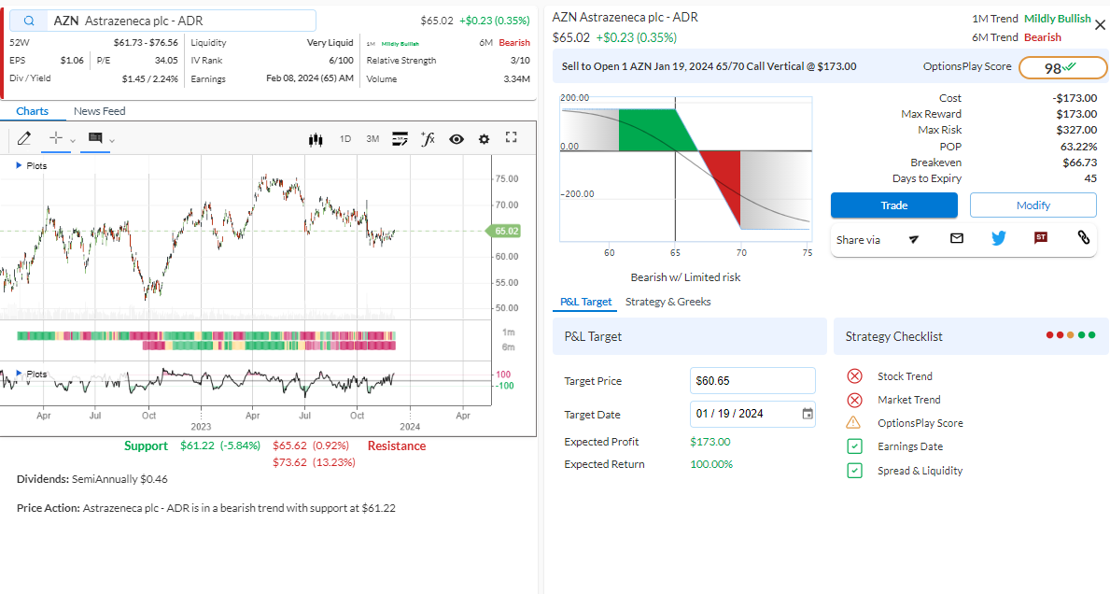Click the Max Risk value $327.00
1110x594 pixels.
point(1076,130)
